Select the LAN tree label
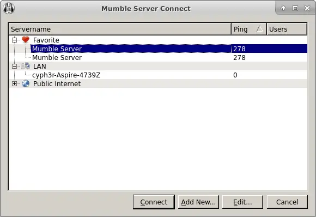316x217 pixels. (40, 67)
